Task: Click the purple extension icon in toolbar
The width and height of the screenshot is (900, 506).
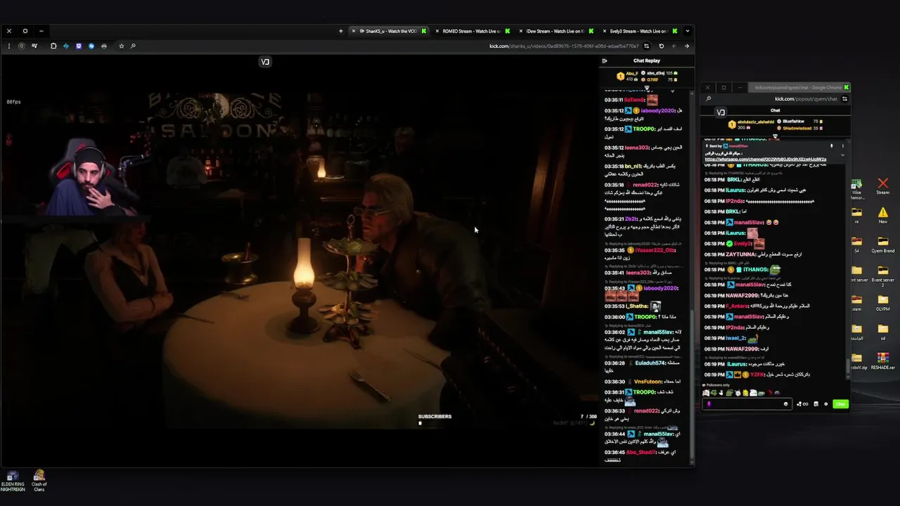Action: 79,46
